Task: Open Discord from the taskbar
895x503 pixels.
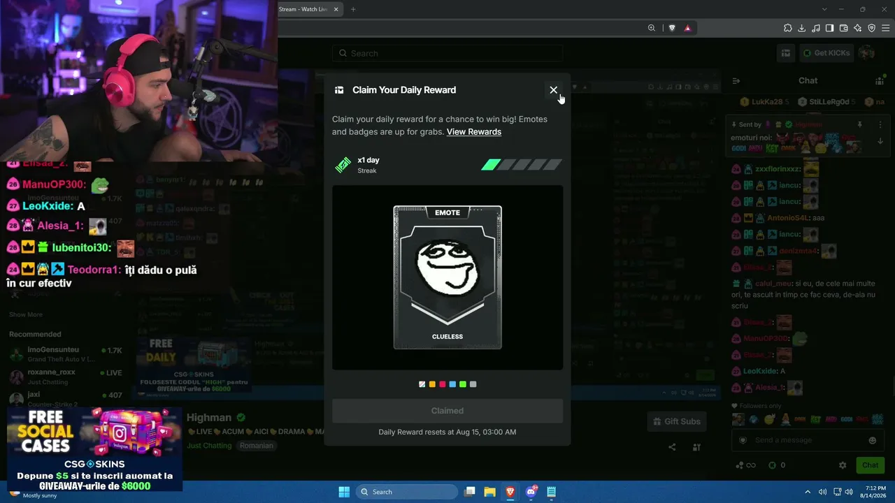Action: pos(531,492)
